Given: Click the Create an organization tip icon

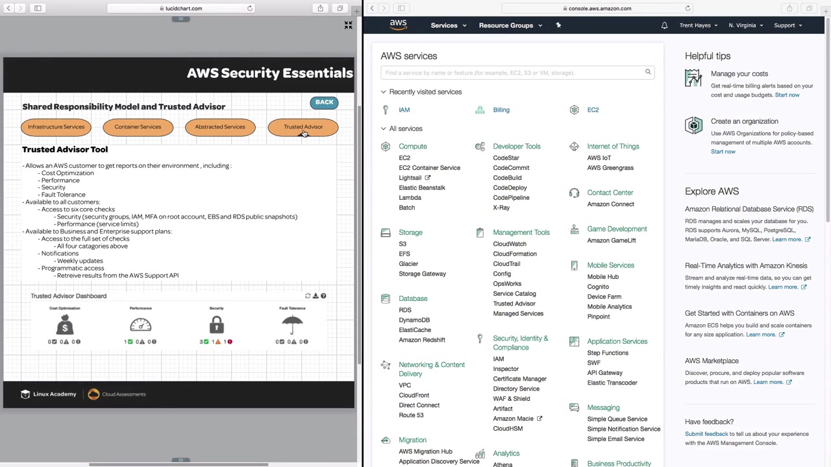Looking at the screenshot, I should click(693, 125).
